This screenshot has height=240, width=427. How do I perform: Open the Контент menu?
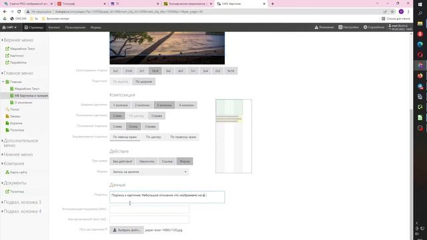(54, 27)
